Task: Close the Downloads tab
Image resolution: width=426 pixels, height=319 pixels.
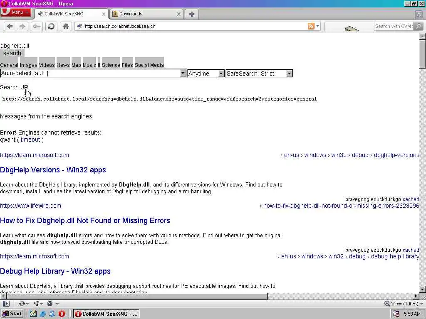Action: pos(178,14)
